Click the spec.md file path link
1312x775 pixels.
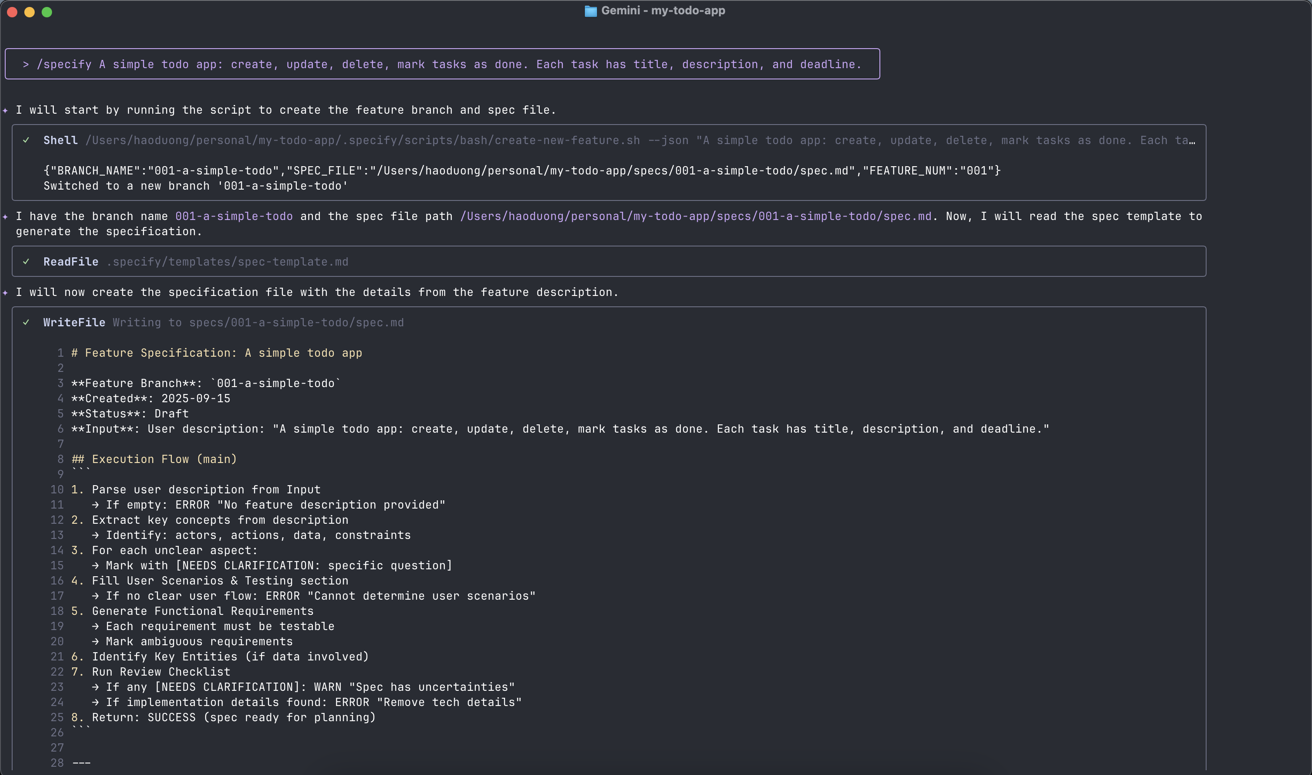(x=695, y=216)
